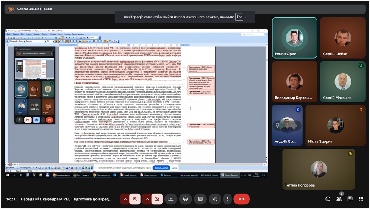Image resolution: width=370 pixels, height=209 pixels.
Task: Open the chat panel
Action: point(350,199)
